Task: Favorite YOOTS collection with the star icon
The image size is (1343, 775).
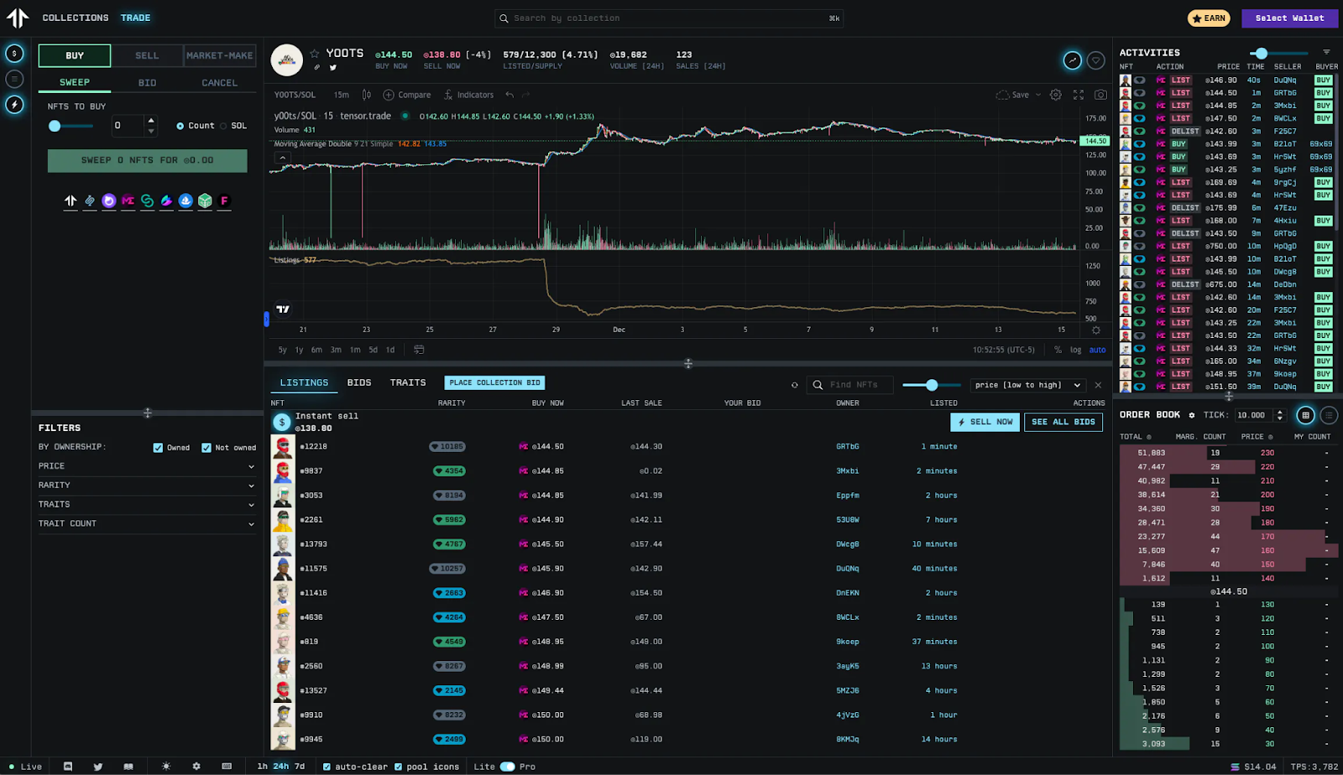Action: 315,53
